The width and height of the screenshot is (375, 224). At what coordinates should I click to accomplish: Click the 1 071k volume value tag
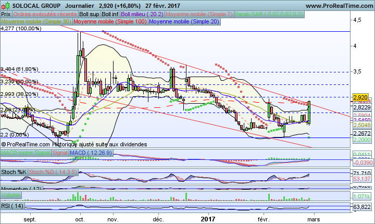[362, 197]
